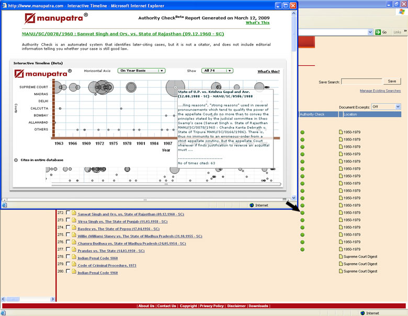Open Contact Us in the footer bar
408x316 pixels.
tap(166, 306)
